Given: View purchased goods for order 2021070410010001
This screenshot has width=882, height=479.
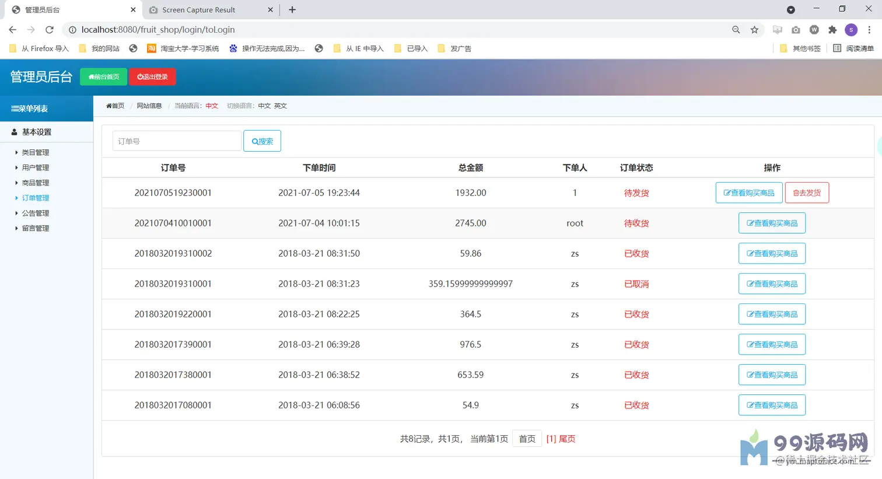Looking at the screenshot, I should coord(772,223).
